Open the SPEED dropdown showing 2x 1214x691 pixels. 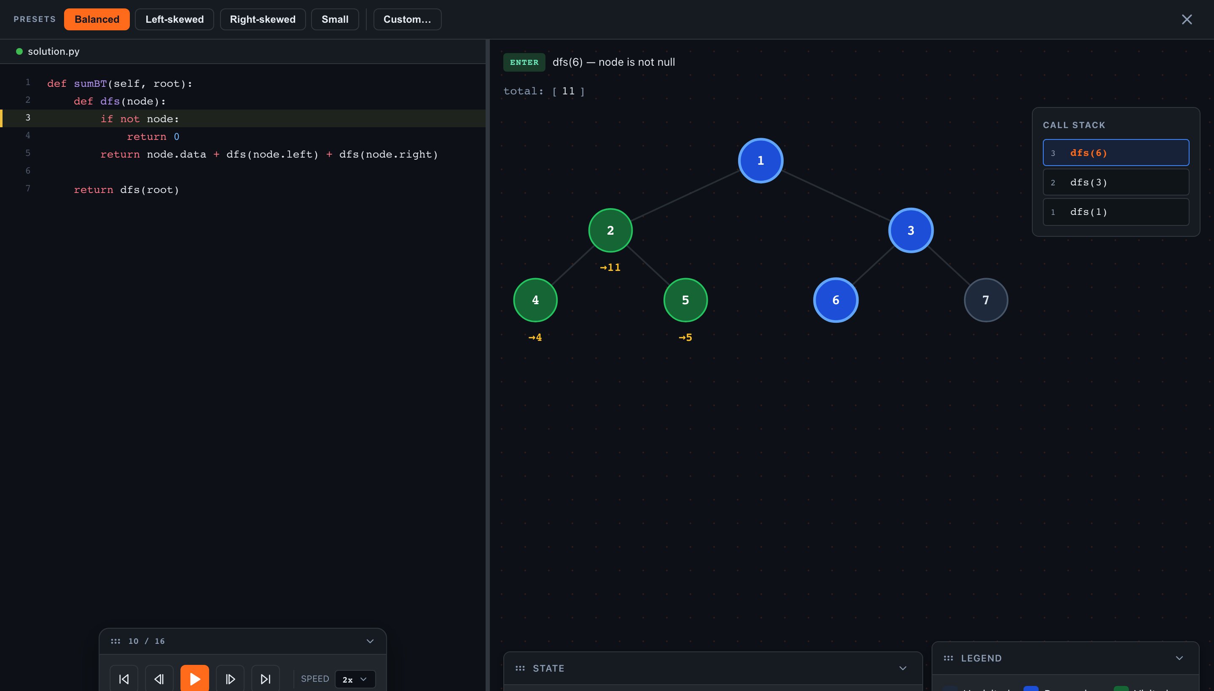pos(355,679)
